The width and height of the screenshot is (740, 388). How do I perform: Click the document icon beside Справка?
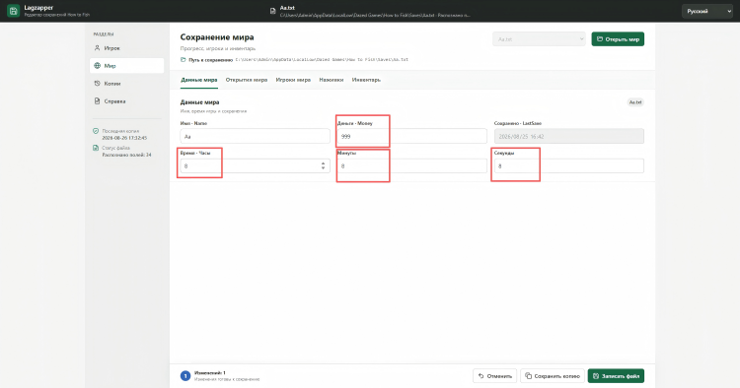pos(98,101)
